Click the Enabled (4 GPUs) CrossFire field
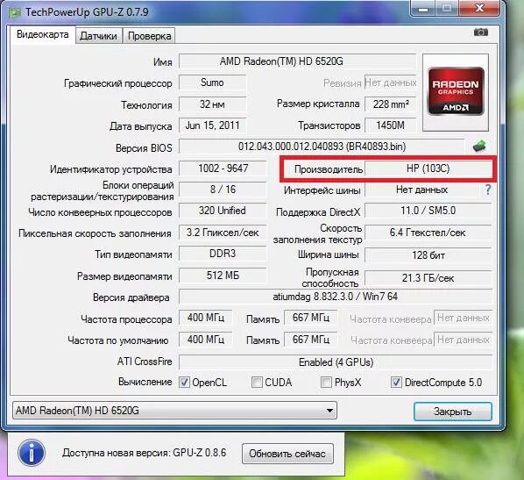Image resolution: width=524 pixels, height=480 pixels. pyautogui.click(x=336, y=362)
